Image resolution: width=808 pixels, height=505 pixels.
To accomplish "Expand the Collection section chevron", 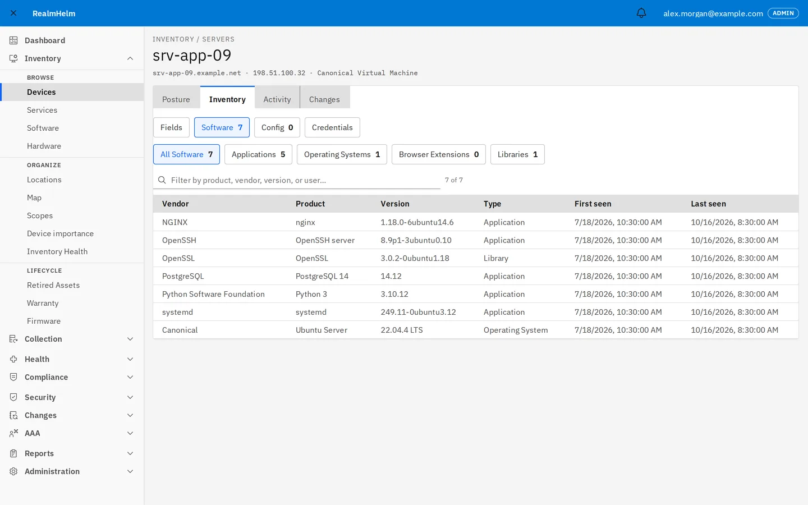I will [x=130, y=339].
